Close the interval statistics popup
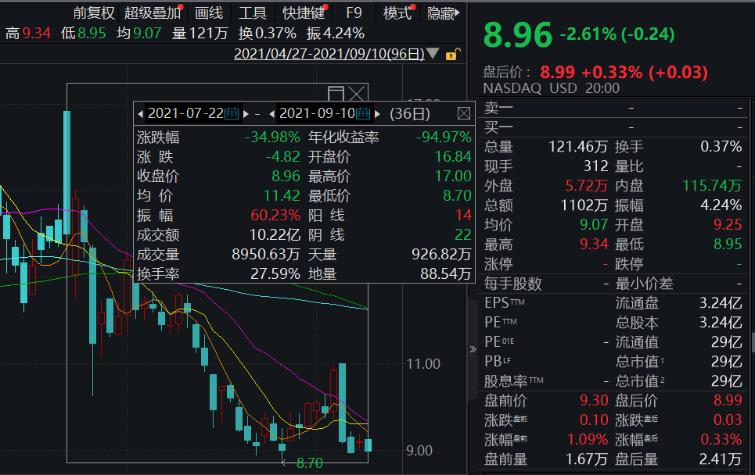755x475 pixels. click(463, 113)
